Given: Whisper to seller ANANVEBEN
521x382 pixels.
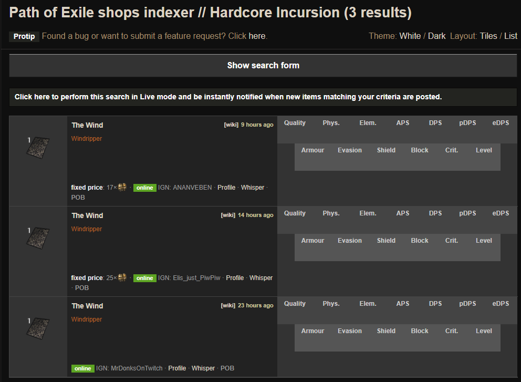Looking at the screenshot, I should (x=253, y=188).
